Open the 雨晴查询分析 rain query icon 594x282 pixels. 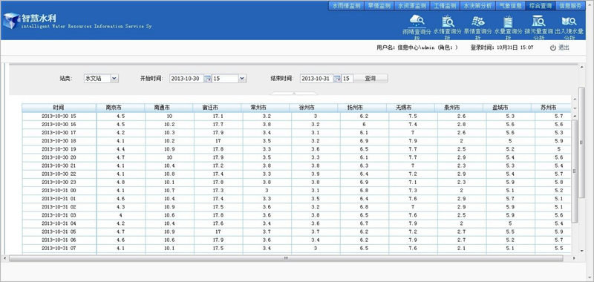click(417, 21)
